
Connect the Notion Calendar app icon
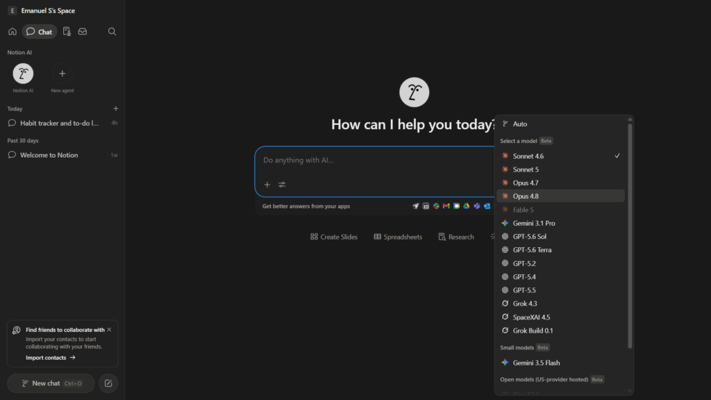[426, 206]
